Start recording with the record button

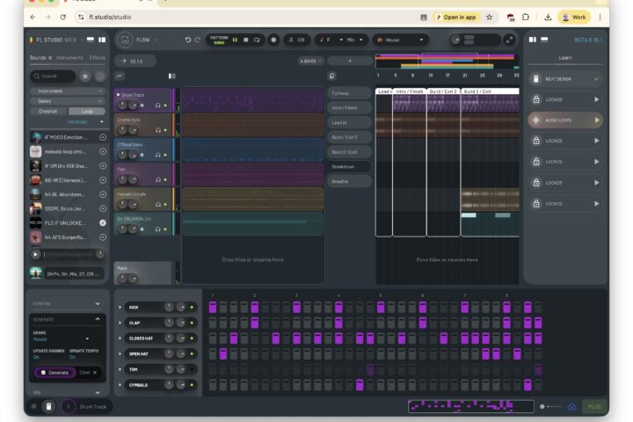click(x=273, y=40)
